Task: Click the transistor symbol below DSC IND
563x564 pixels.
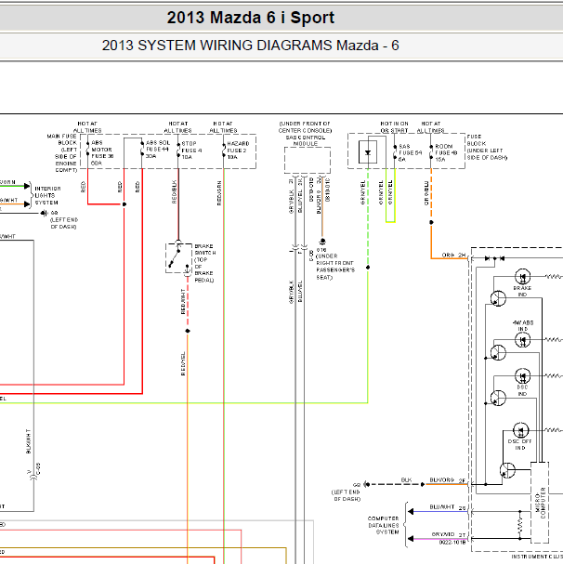Action: pos(498,399)
